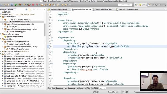Screen dimensions: 167x94
Task: Click the green Boot Dashboard toolbar icon
Action: coord(16,5)
